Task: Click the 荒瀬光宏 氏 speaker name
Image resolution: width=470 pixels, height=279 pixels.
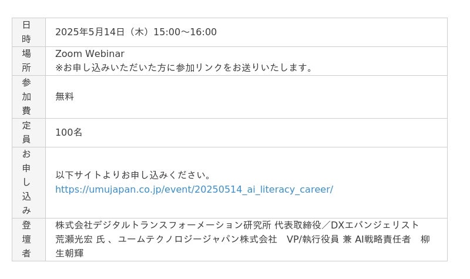Action: pos(80,239)
